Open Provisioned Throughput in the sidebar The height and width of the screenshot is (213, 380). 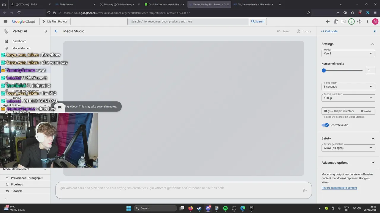(27, 178)
